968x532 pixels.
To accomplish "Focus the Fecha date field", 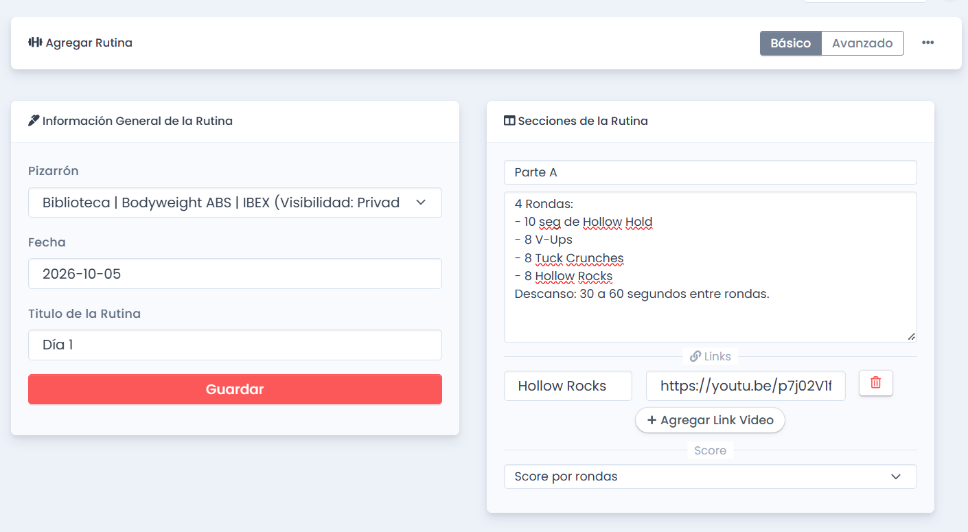I will (235, 274).
